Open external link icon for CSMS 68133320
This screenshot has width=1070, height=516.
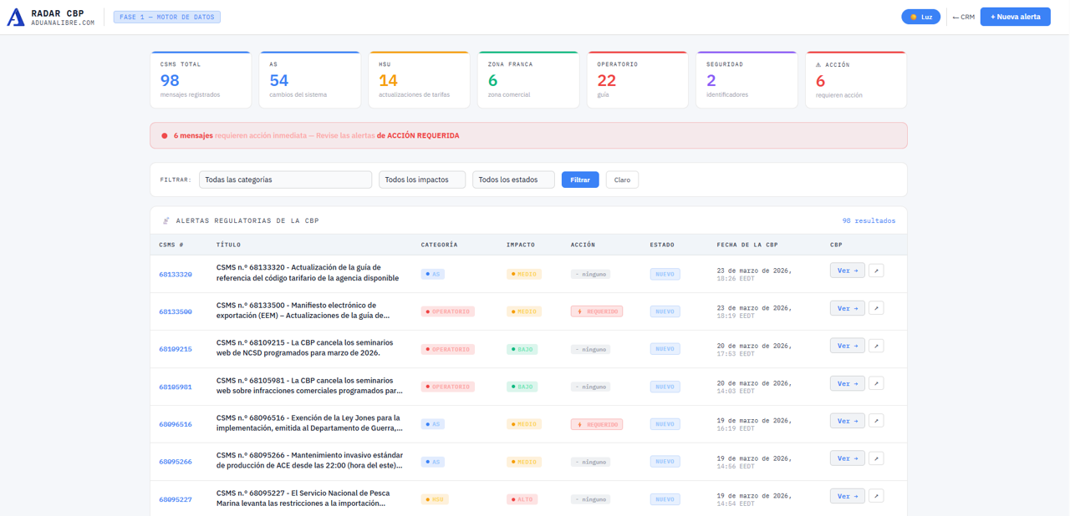(876, 271)
